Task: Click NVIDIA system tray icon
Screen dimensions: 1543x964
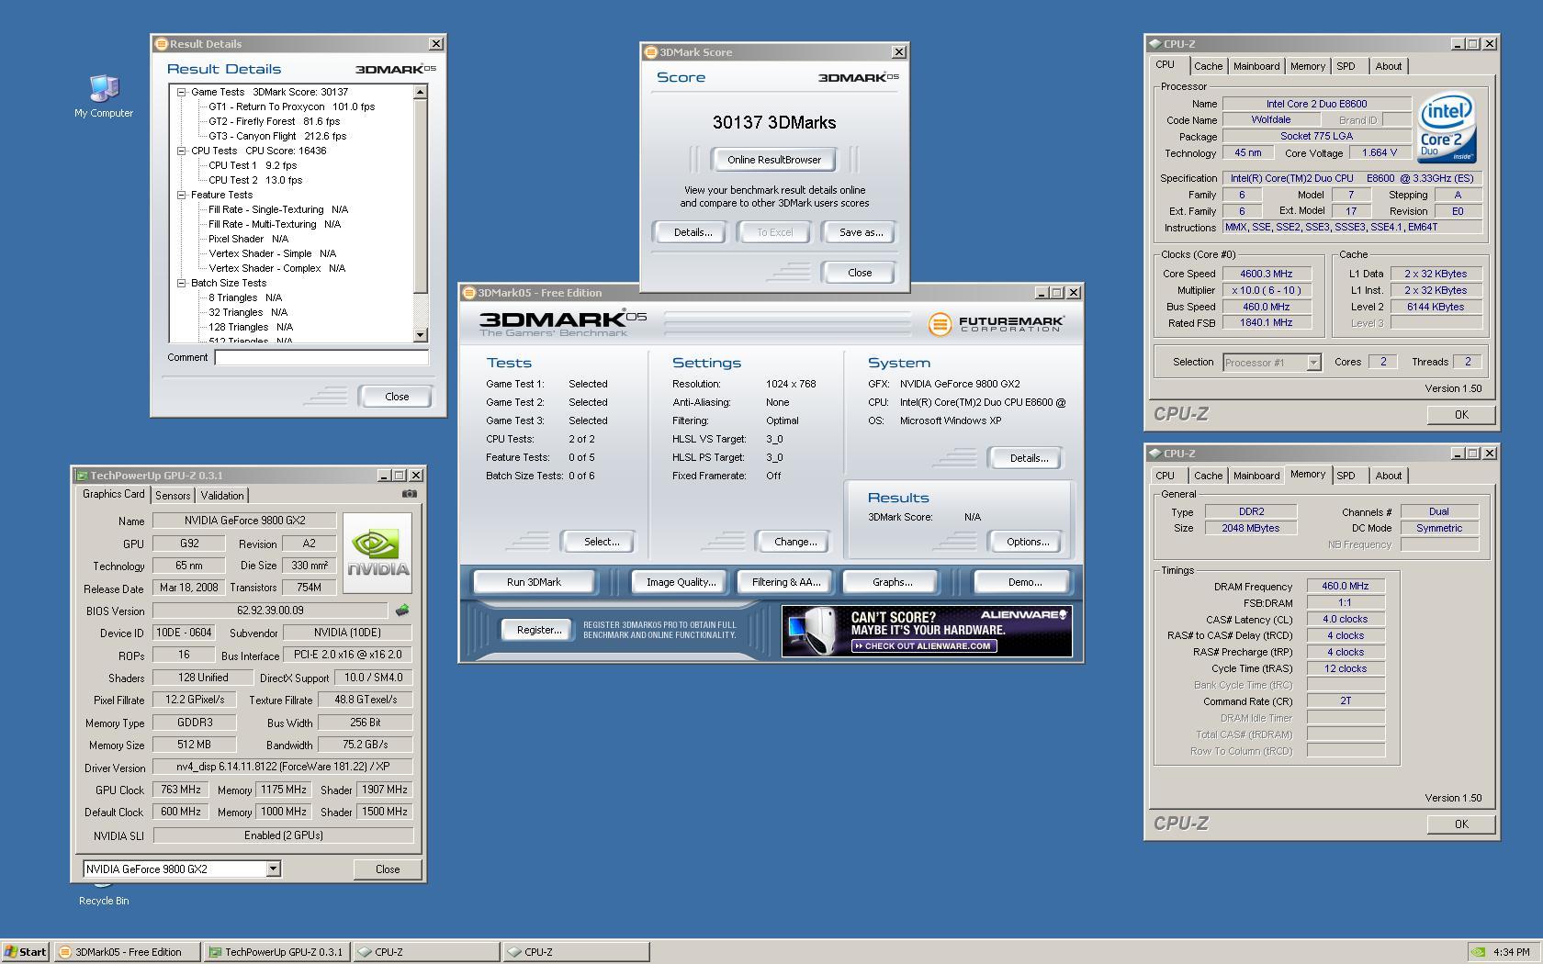Action: tap(1477, 952)
